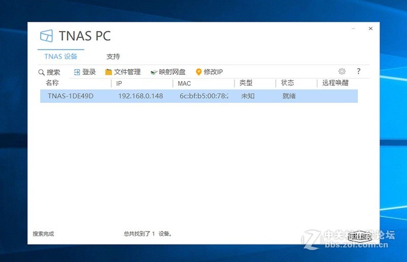407x262 pixels.
Task: Click the 登录 button label
Action: pos(89,72)
